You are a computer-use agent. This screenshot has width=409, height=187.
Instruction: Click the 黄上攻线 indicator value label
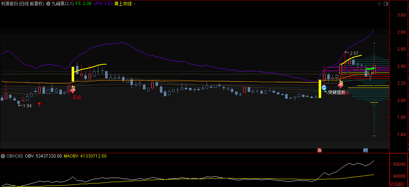click(125, 4)
